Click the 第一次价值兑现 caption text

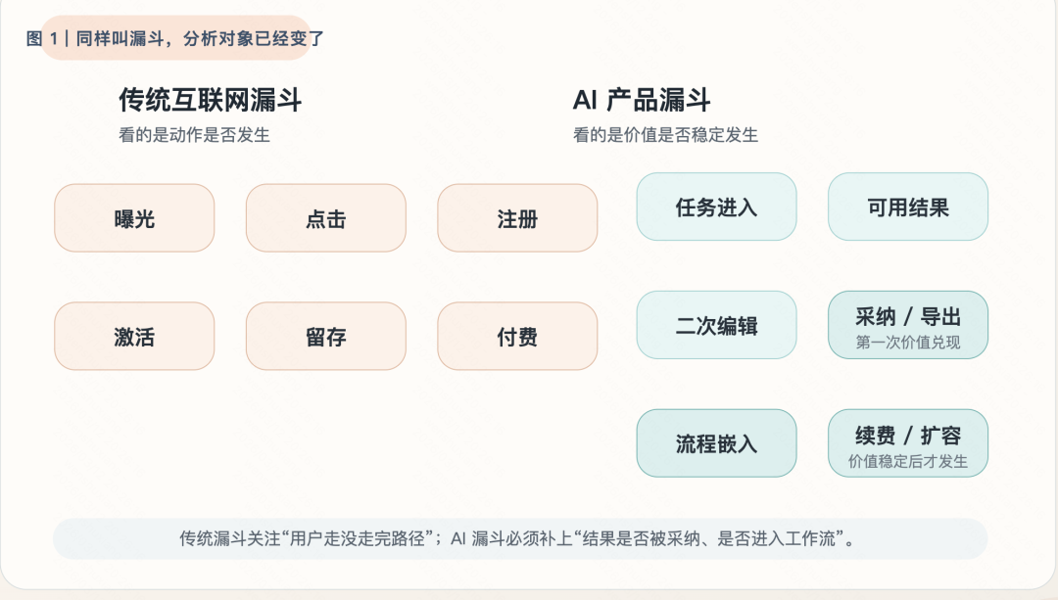click(908, 343)
